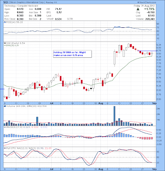
Task: Click the date Friday 31-Aug-2012
Action: (x=144, y=6)
